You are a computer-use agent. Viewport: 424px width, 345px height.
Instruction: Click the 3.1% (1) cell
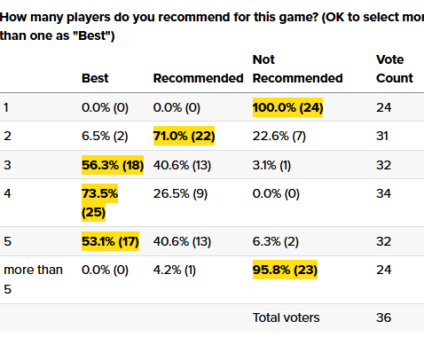tap(271, 165)
